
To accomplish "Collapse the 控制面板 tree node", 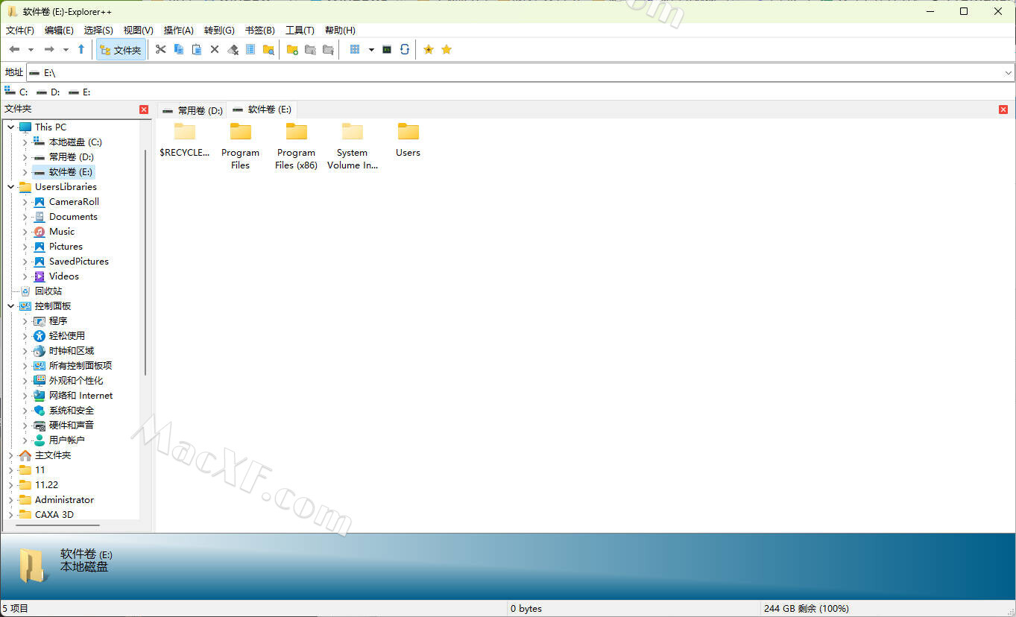I will (x=10, y=306).
